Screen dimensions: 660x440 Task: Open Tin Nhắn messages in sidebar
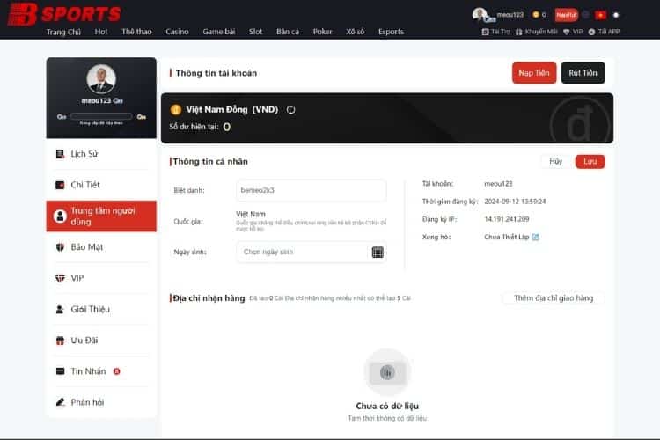point(88,371)
